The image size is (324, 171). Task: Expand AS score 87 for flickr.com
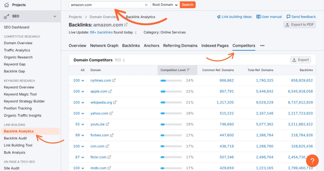click(79, 157)
